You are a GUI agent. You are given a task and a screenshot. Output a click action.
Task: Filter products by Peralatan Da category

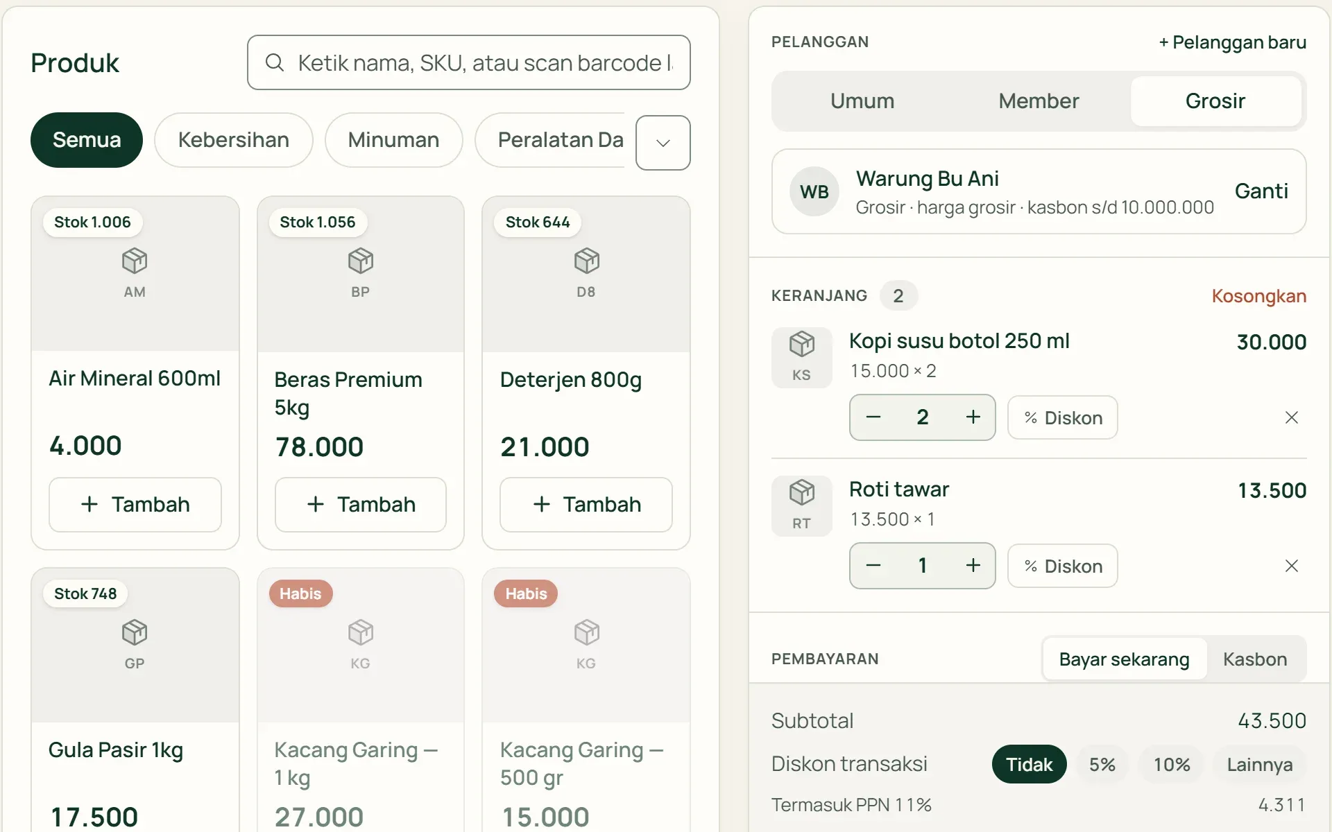click(x=551, y=140)
